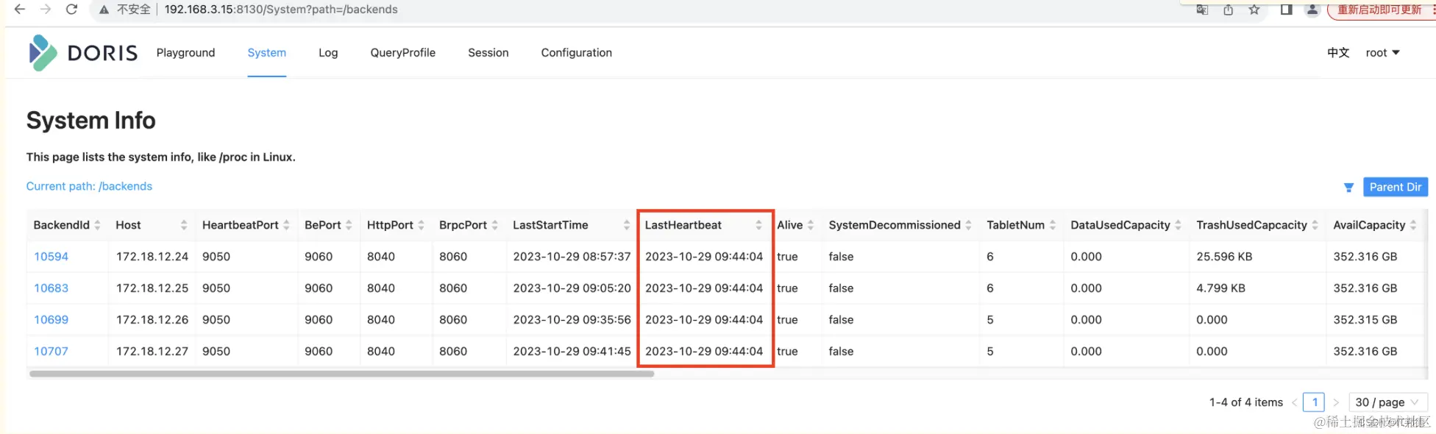Click the table filter funnel icon

pyautogui.click(x=1348, y=188)
